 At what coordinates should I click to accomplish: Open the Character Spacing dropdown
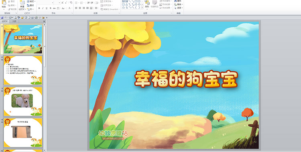pyautogui.click(x=58, y=8)
